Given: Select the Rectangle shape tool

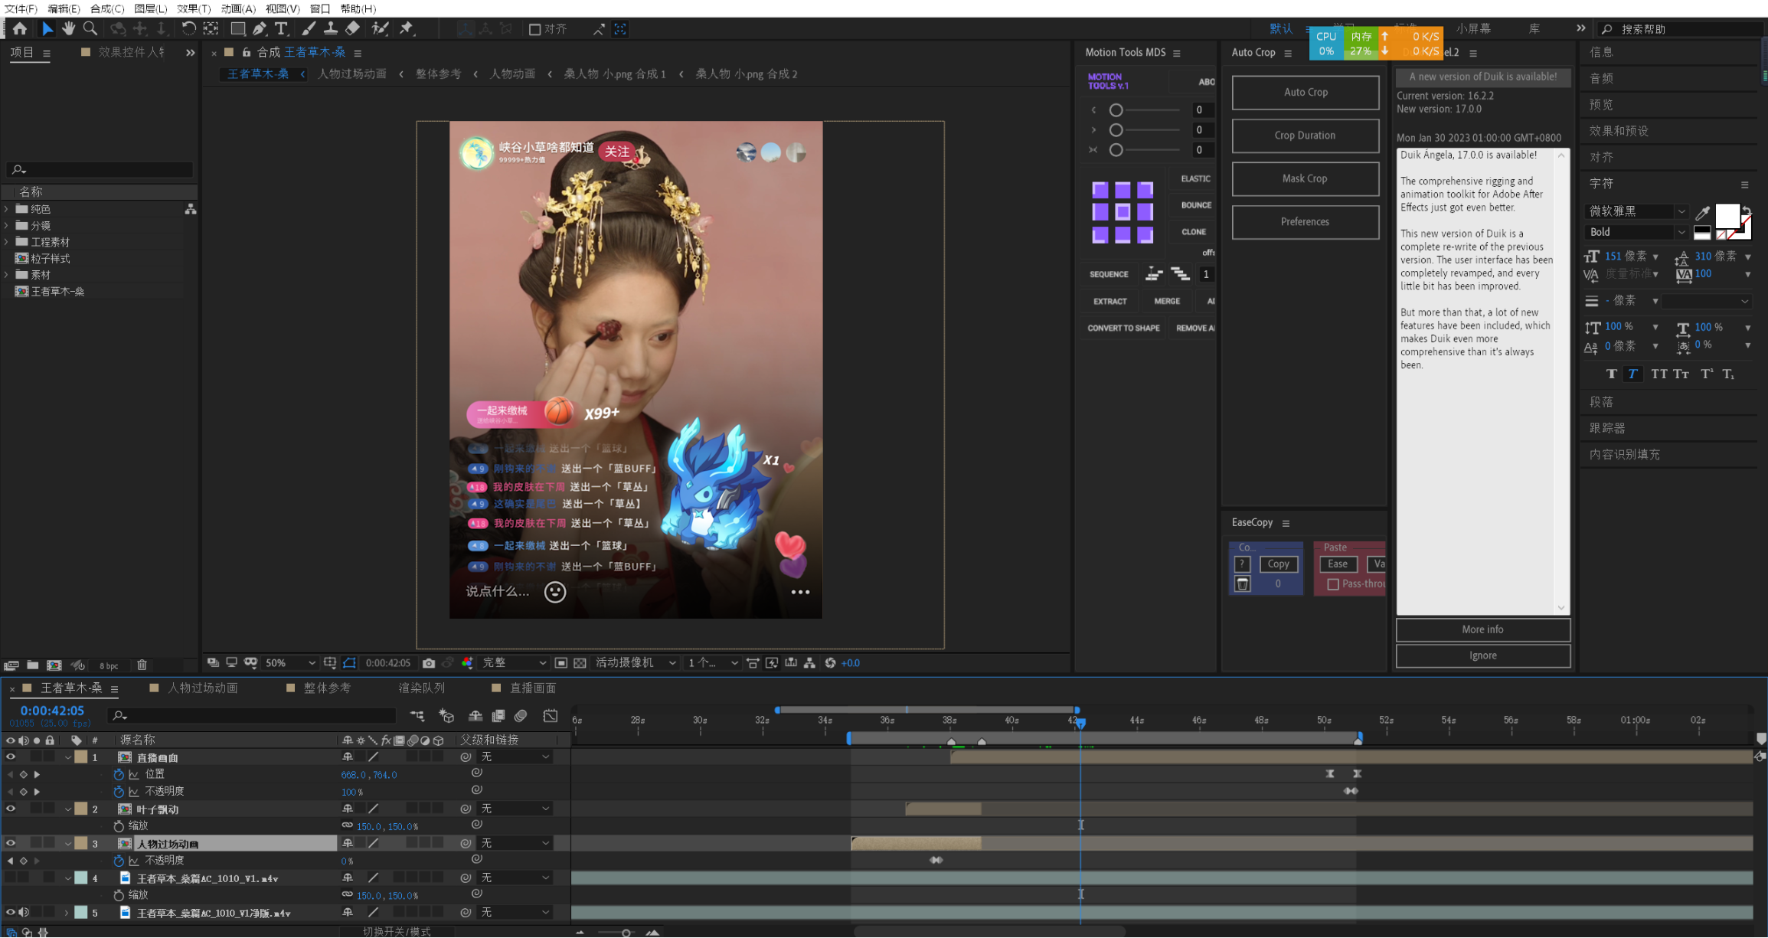Looking at the screenshot, I should (x=237, y=28).
